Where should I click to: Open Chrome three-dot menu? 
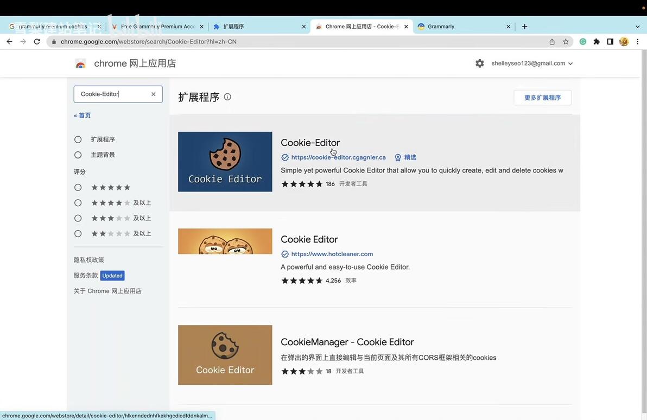[638, 42]
